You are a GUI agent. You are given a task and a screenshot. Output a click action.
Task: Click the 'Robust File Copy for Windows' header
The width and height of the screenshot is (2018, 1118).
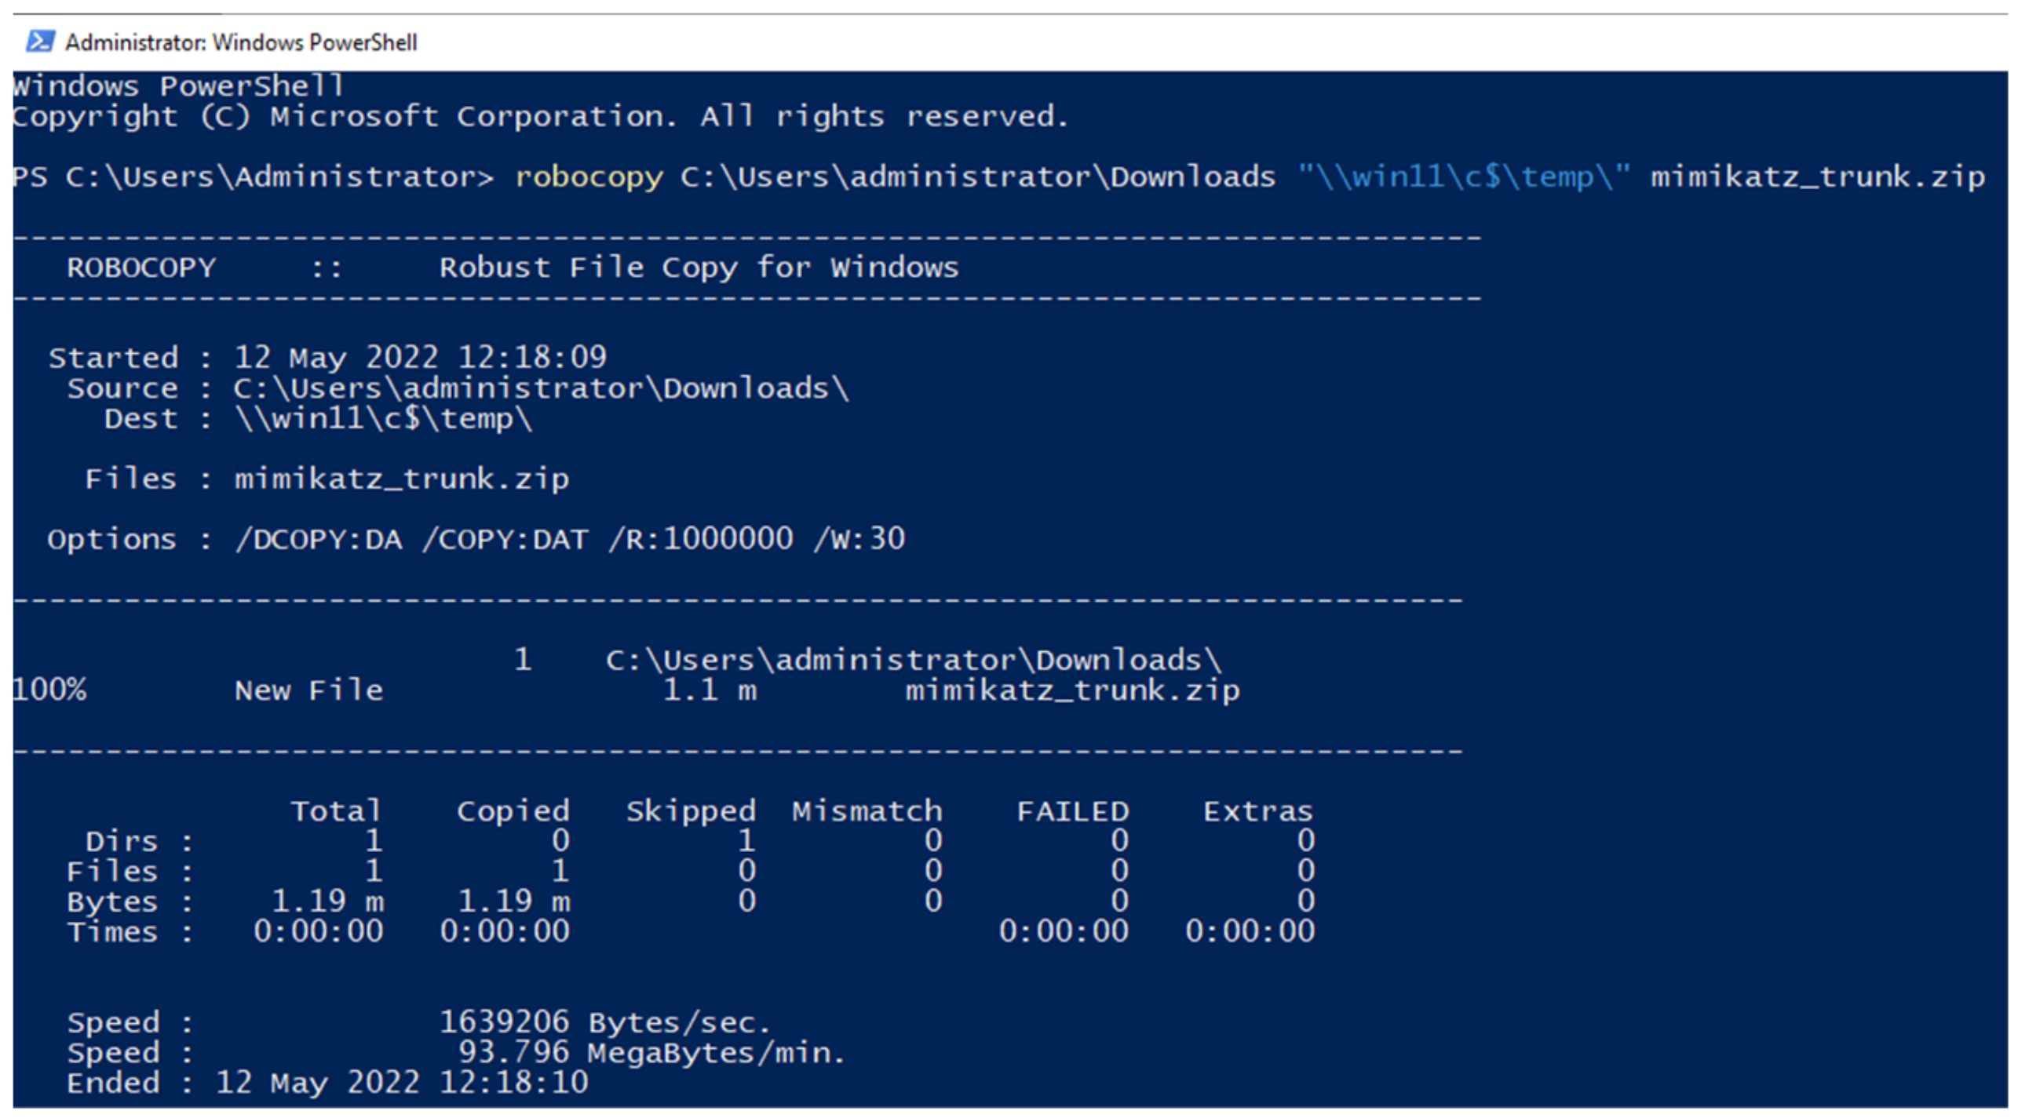698,268
